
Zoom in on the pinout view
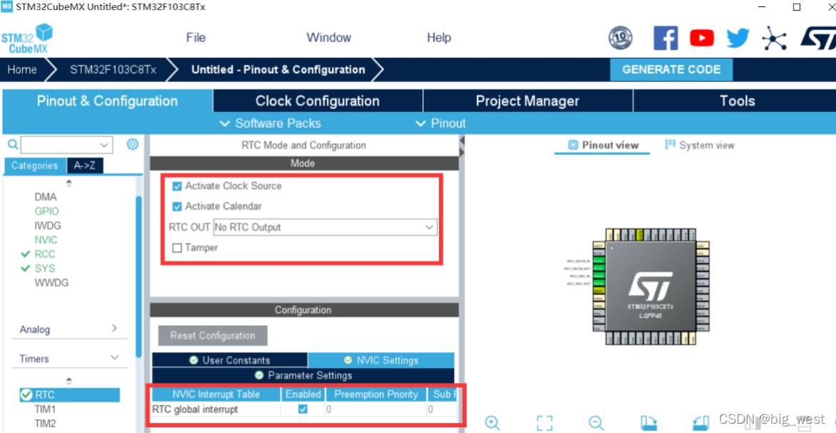492,423
